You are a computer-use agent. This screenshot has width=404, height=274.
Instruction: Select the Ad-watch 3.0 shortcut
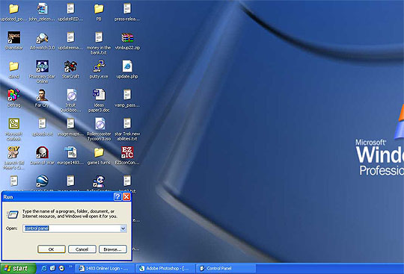(42, 38)
